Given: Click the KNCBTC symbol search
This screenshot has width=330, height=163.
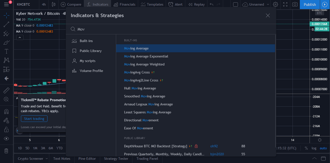Looking at the screenshot, I should click(x=23, y=4).
